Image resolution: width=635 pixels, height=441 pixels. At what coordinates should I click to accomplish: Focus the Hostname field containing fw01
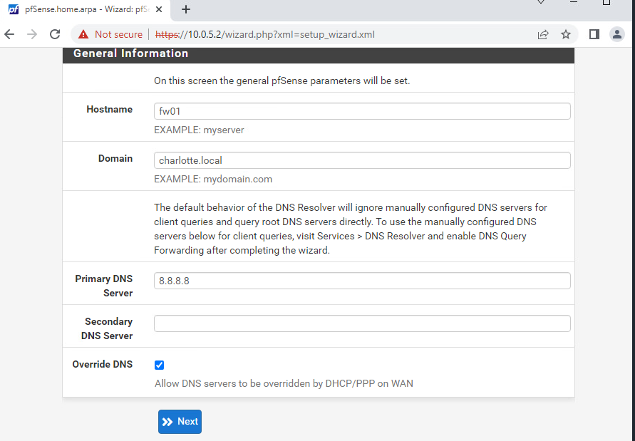pyautogui.click(x=362, y=111)
